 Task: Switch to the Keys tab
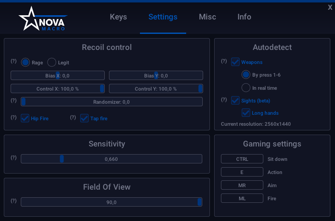point(118,17)
